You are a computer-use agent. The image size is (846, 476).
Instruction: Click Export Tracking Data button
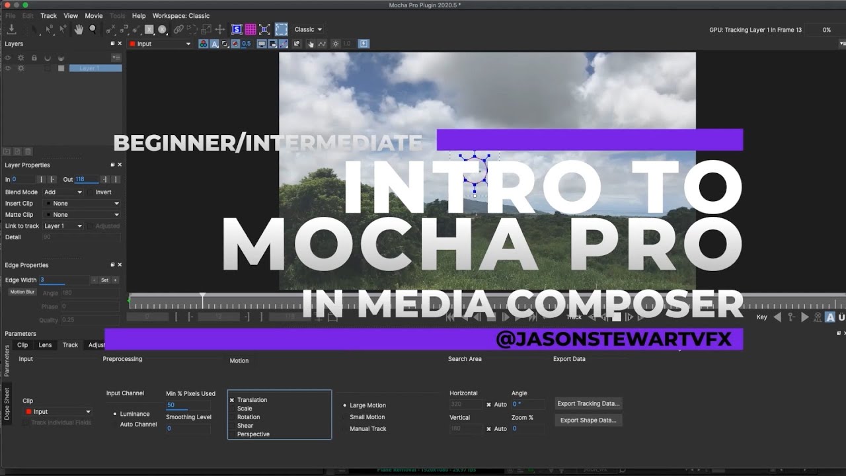tap(588, 404)
